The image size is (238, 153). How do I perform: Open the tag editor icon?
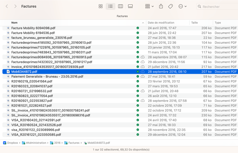170,6
